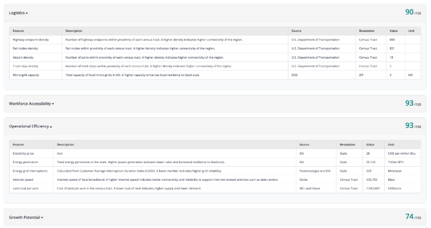
Task: Click Unit header in Operational Efficiency table
Action: coord(391,144)
